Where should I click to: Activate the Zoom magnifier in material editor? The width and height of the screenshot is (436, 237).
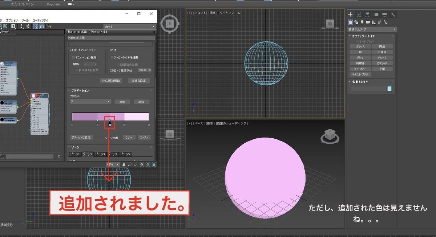(129, 164)
